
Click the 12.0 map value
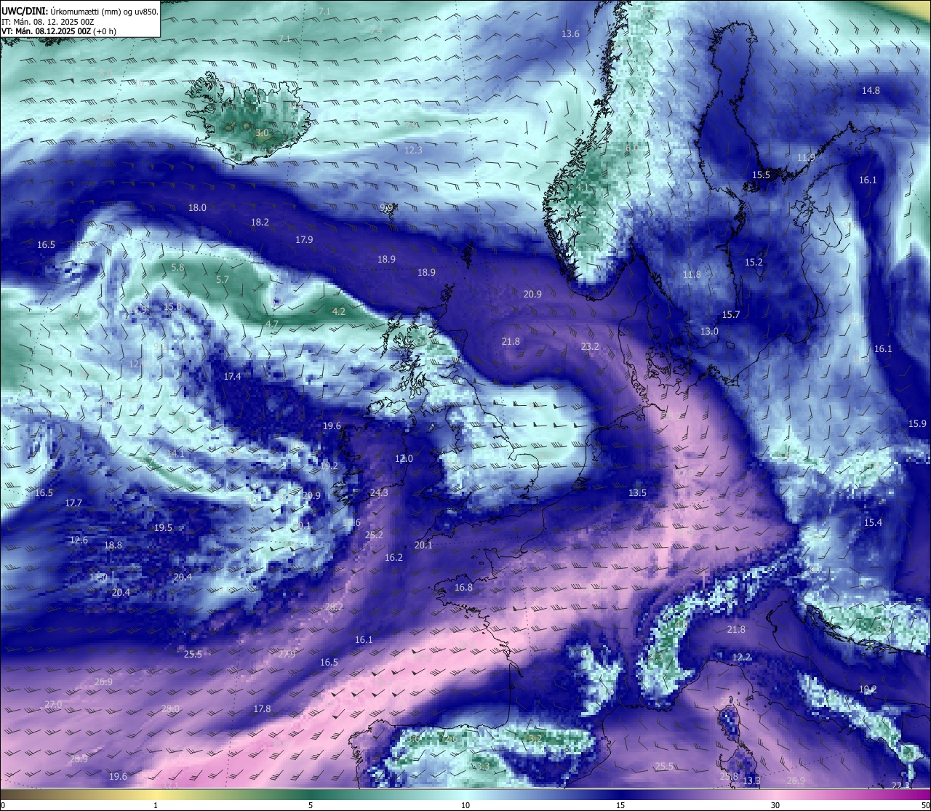click(404, 458)
